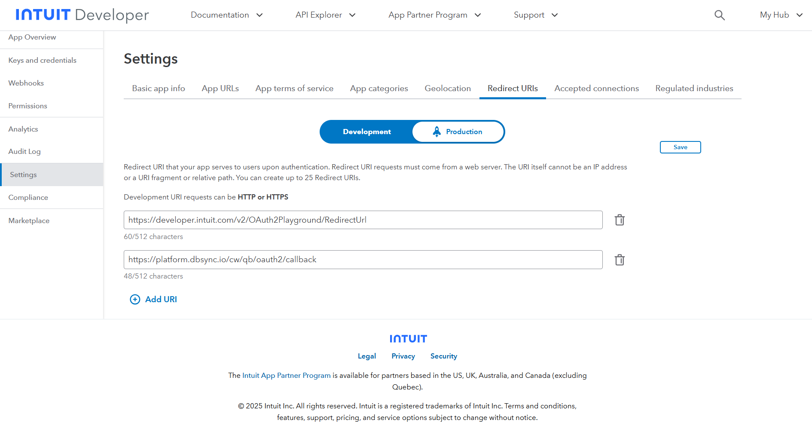Switch to Production environment
Viewport: 812px width, 426px height.
coord(458,132)
